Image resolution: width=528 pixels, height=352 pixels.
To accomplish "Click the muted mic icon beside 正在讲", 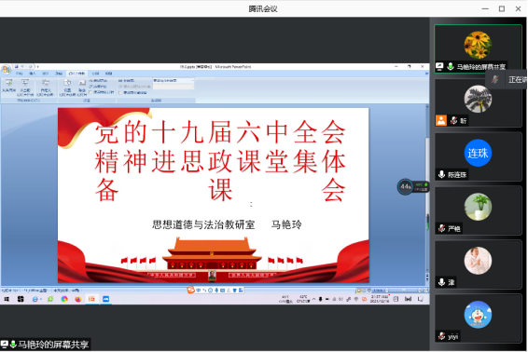I will pyautogui.click(x=494, y=79).
